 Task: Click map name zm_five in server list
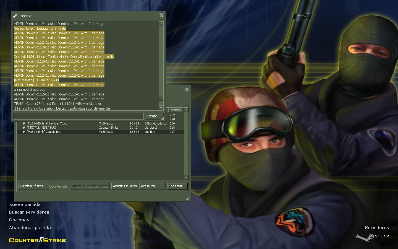pos(150,132)
